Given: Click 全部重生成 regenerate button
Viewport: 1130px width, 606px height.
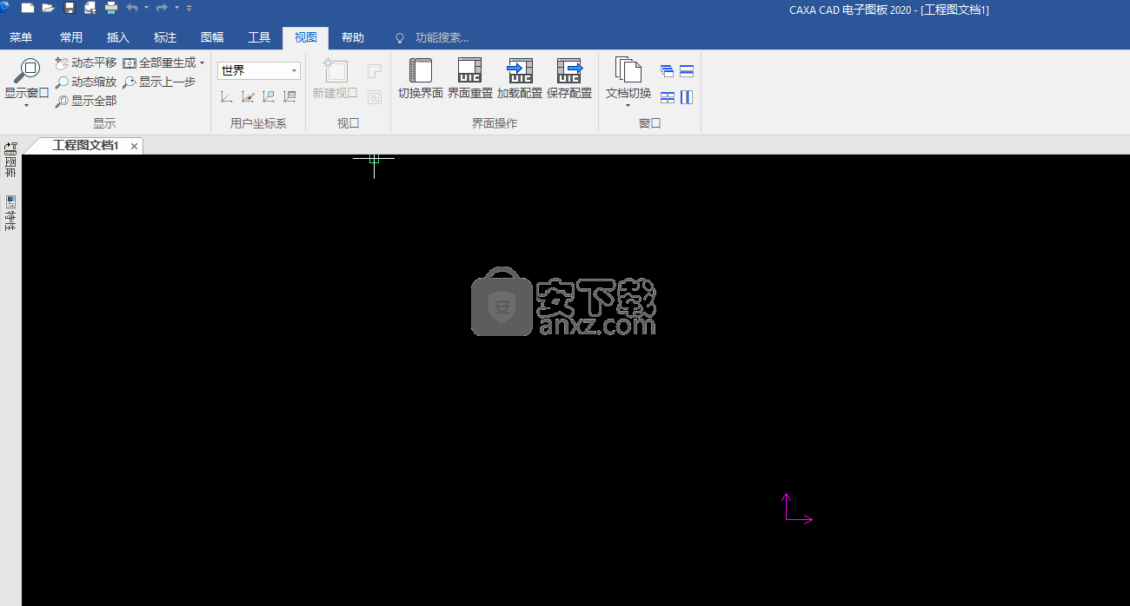Looking at the screenshot, I should [159, 63].
